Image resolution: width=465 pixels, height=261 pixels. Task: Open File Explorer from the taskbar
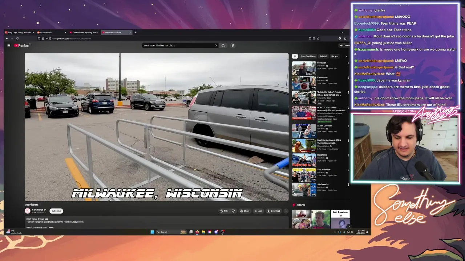pyautogui.click(x=203, y=232)
